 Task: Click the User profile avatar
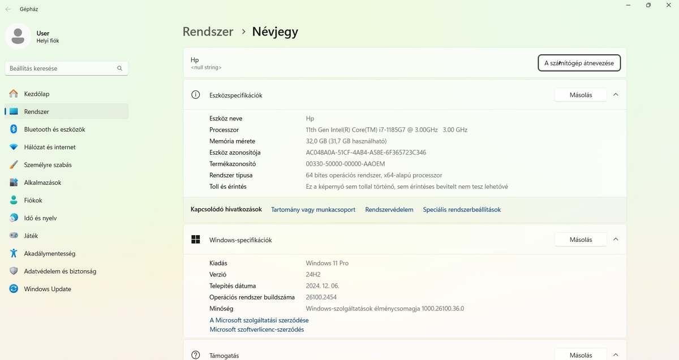pos(18,37)
